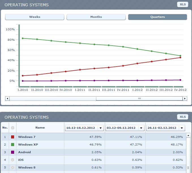The width and height of the screenshot is (192, 173).
Task: Select the Quarters tab
Action: 157,17
